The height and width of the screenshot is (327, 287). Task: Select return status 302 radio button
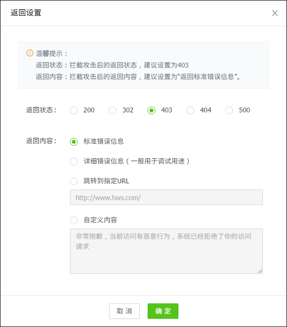pyautogui.click(x=112, y=110)
